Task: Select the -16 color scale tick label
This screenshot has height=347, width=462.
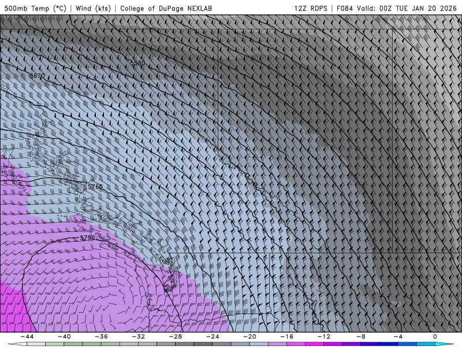Action: [x=287, y=337]
